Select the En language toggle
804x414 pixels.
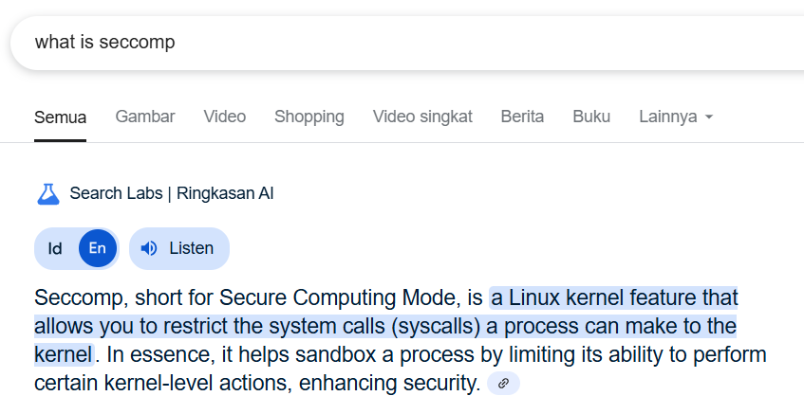point(97,249)
